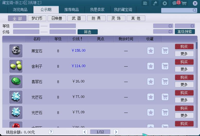Open 推荐商品 tab
The image size is (200, 136).
pyautogui.click(x=71, y=10)
